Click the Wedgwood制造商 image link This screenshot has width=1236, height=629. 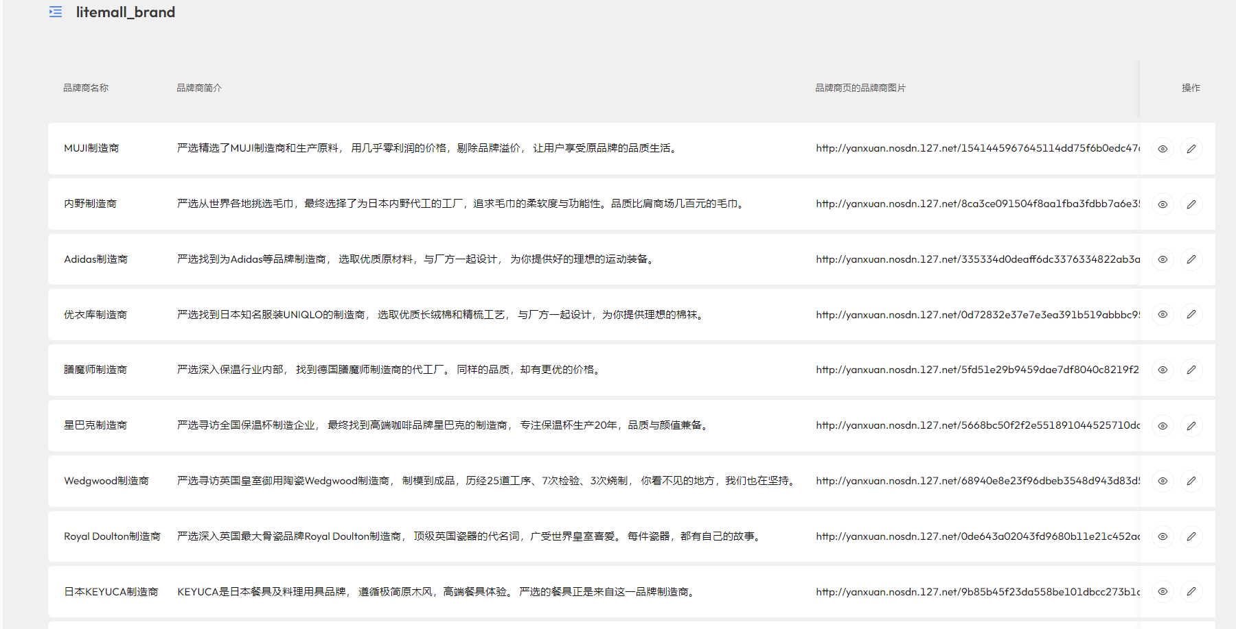[975, 481]
